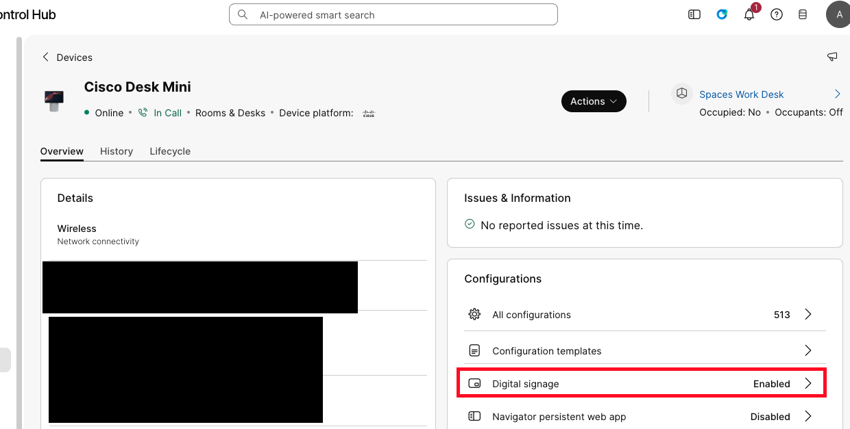Click the Online status text
The width and height of the screenshot is (850, 429).
(x=110, y=113)
